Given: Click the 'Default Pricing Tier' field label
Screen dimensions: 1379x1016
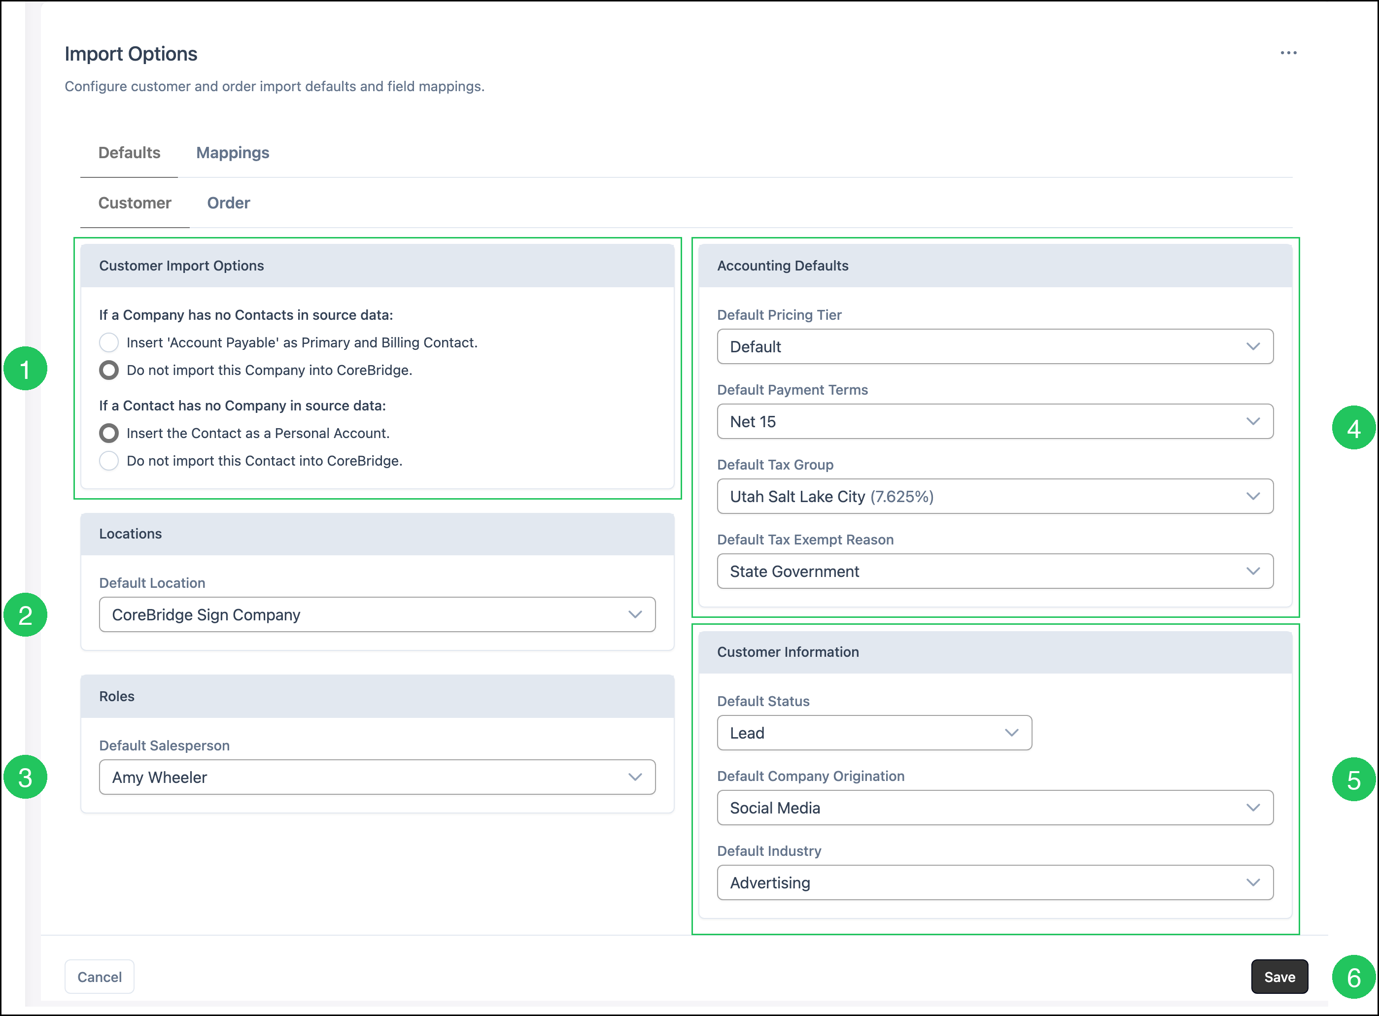Looking at the screenshot, I should pos(779,315).
